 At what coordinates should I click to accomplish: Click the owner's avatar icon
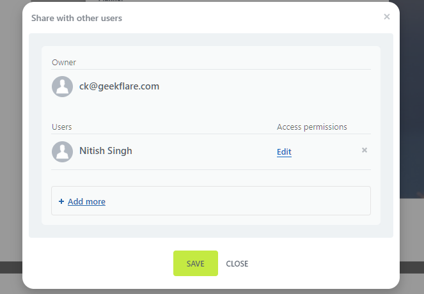point(62,86)
